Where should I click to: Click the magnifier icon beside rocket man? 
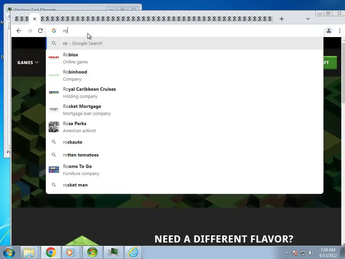54,185
